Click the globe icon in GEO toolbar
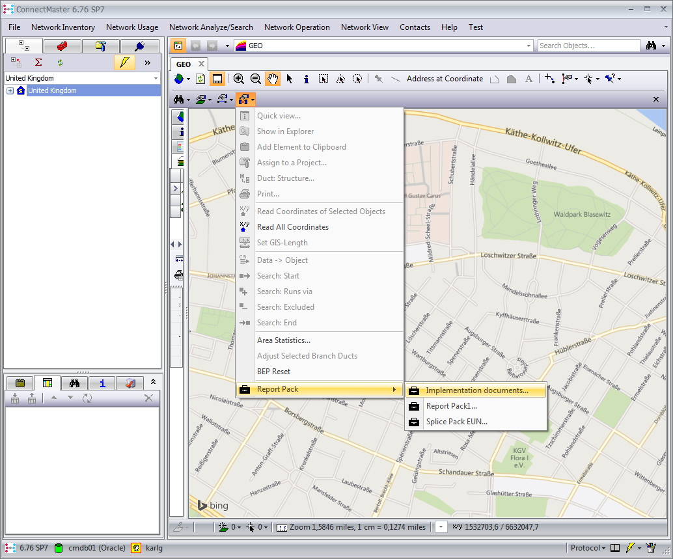The width and height of the screenshot is (673, 559). [179, 79]
